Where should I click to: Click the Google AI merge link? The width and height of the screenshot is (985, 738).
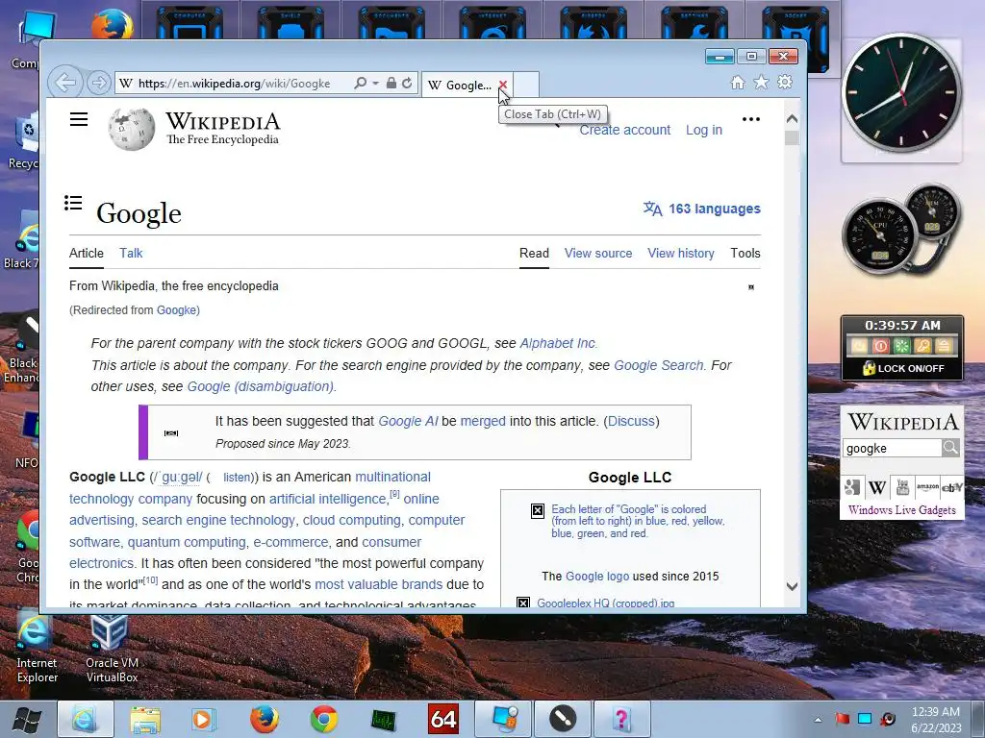pos(408,421)
